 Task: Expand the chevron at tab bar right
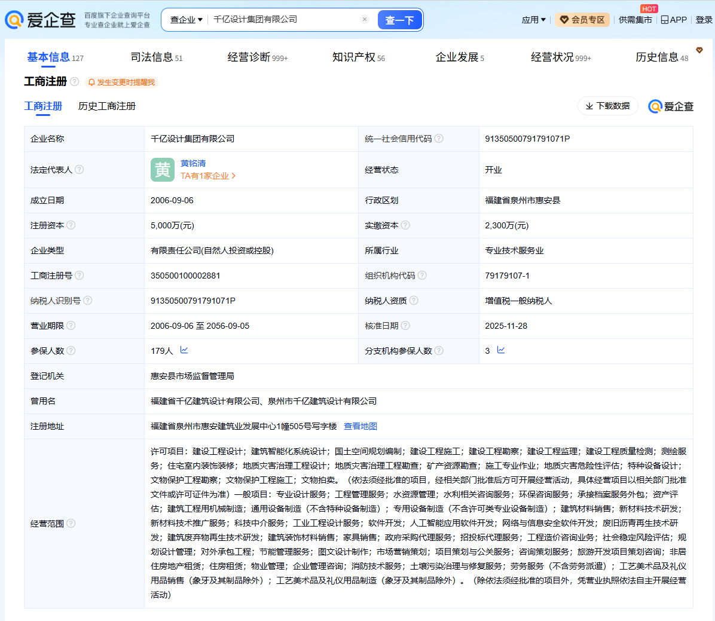(699, 50)
